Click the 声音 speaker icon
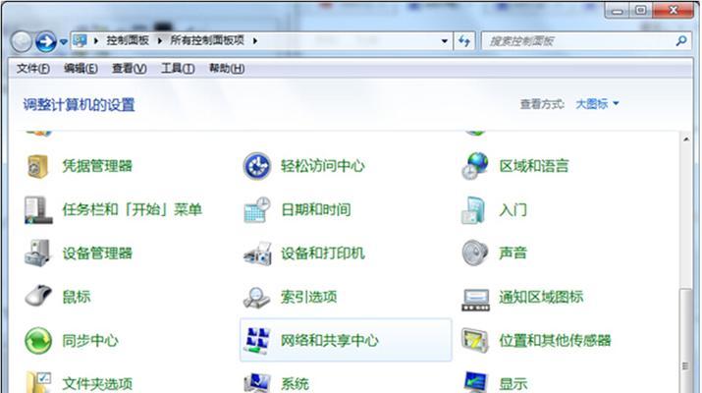 pyautogui.click(x=474, y=253)
